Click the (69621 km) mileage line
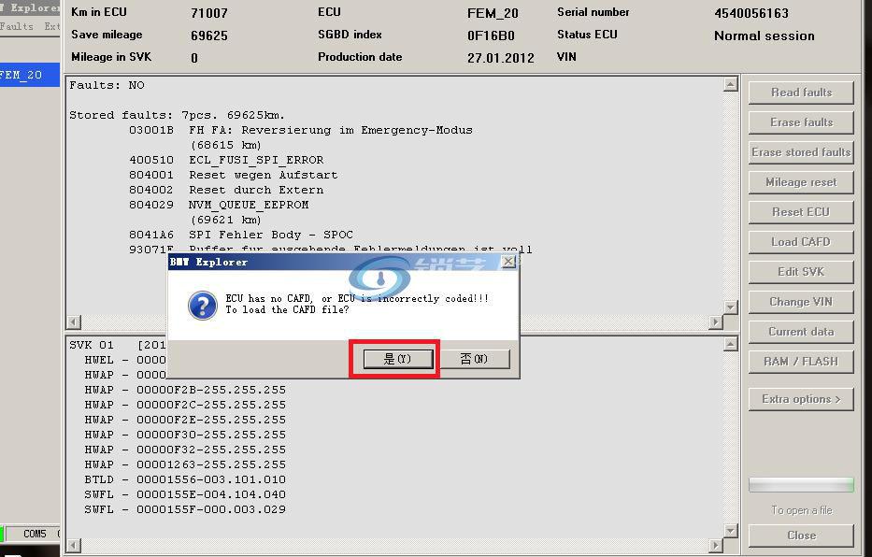This screenshot has height=557, width=872. (226, 221)
